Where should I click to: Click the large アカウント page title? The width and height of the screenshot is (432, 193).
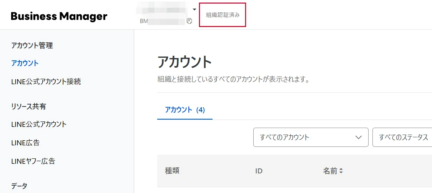184,62
